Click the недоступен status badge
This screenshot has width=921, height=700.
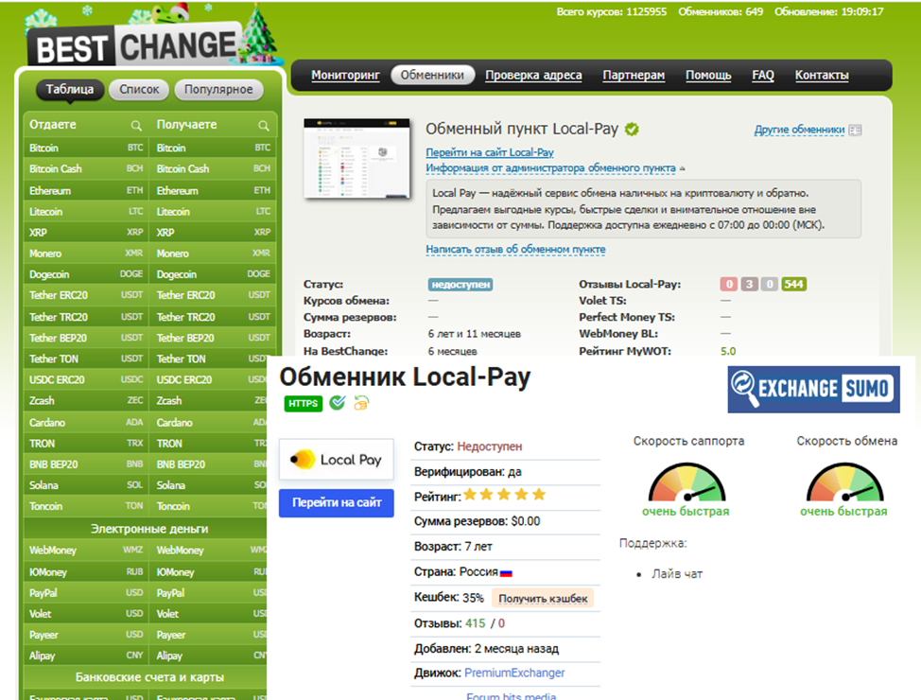460,285
